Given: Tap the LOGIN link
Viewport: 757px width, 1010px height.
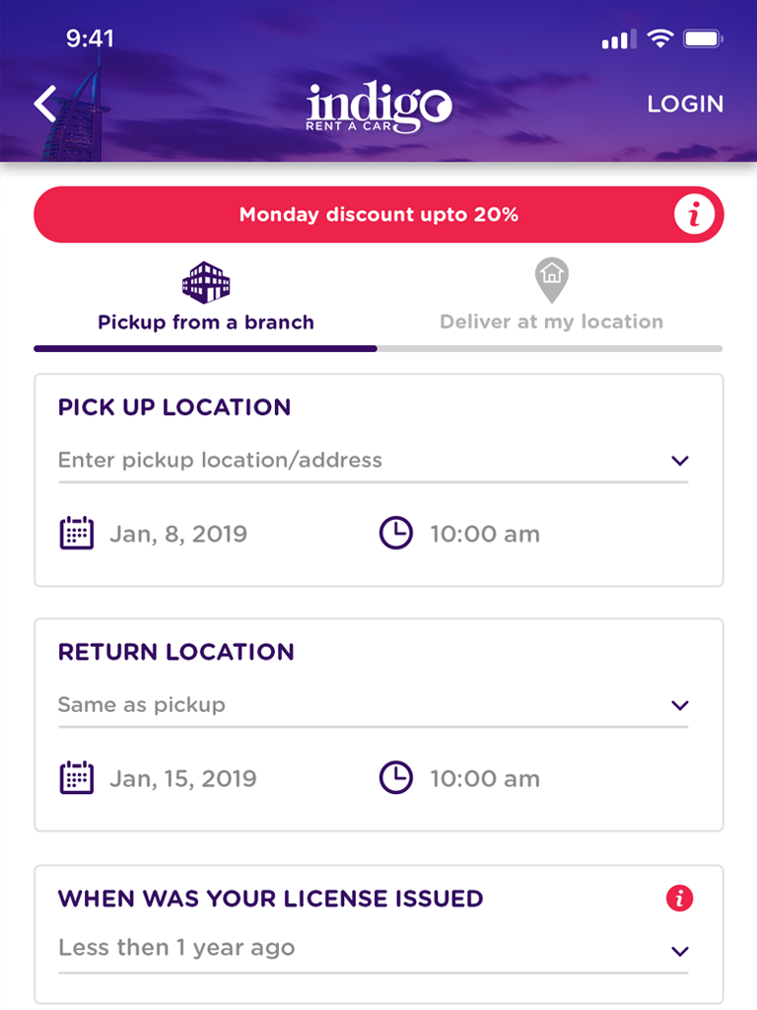Looking at the screenshot, I should (685, 104).
